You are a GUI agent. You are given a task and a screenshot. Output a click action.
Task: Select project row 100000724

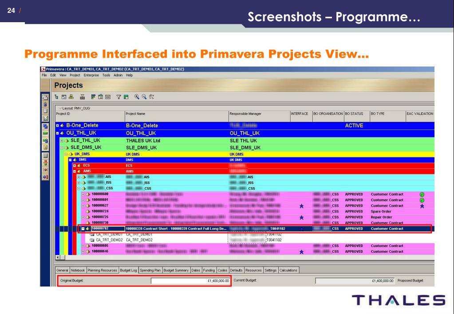point(258,212)
